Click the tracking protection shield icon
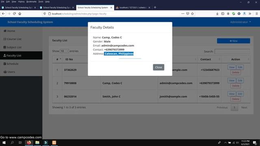260x146 pixels. [45, 14]
